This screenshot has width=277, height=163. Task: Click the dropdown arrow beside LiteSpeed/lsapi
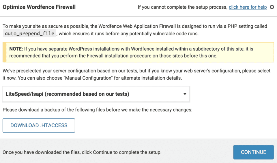[x=185, y=94]
